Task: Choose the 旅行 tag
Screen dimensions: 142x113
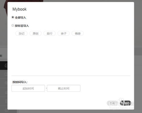Action: (49, 33)
